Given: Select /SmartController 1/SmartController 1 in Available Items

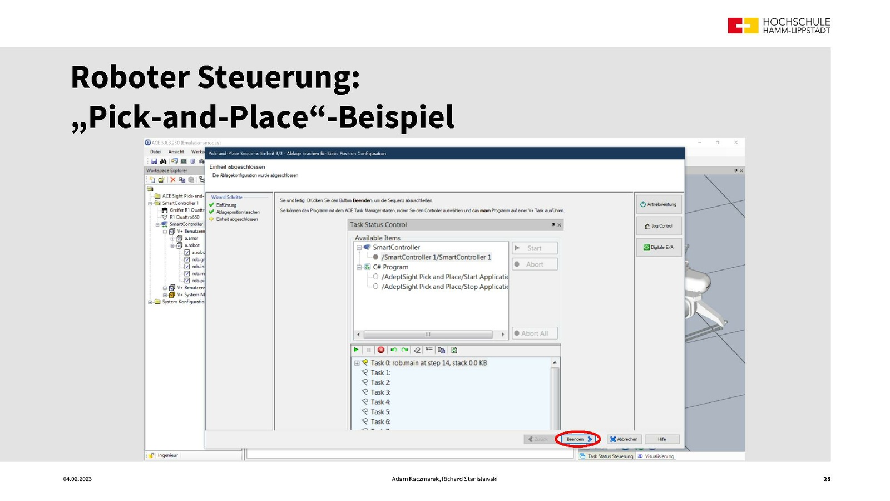Looking at the screenshot, I should point(436,257).
